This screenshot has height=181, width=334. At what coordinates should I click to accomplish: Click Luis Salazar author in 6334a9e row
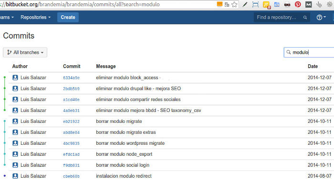click(x=33, y=78)
